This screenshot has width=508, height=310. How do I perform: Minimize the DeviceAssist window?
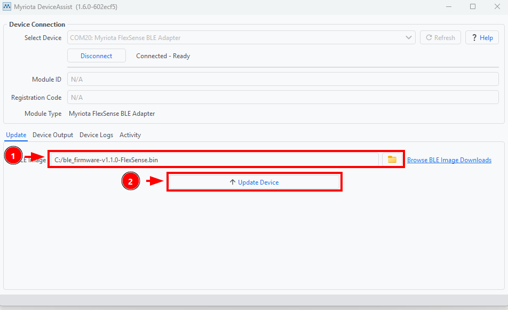tap(449, 6)
